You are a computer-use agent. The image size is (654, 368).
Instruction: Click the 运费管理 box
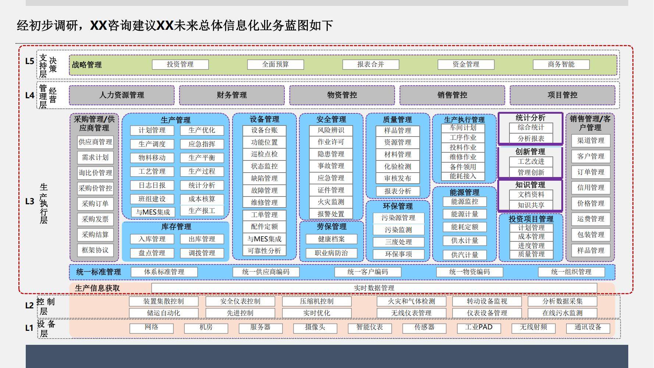tap(591, 219)
